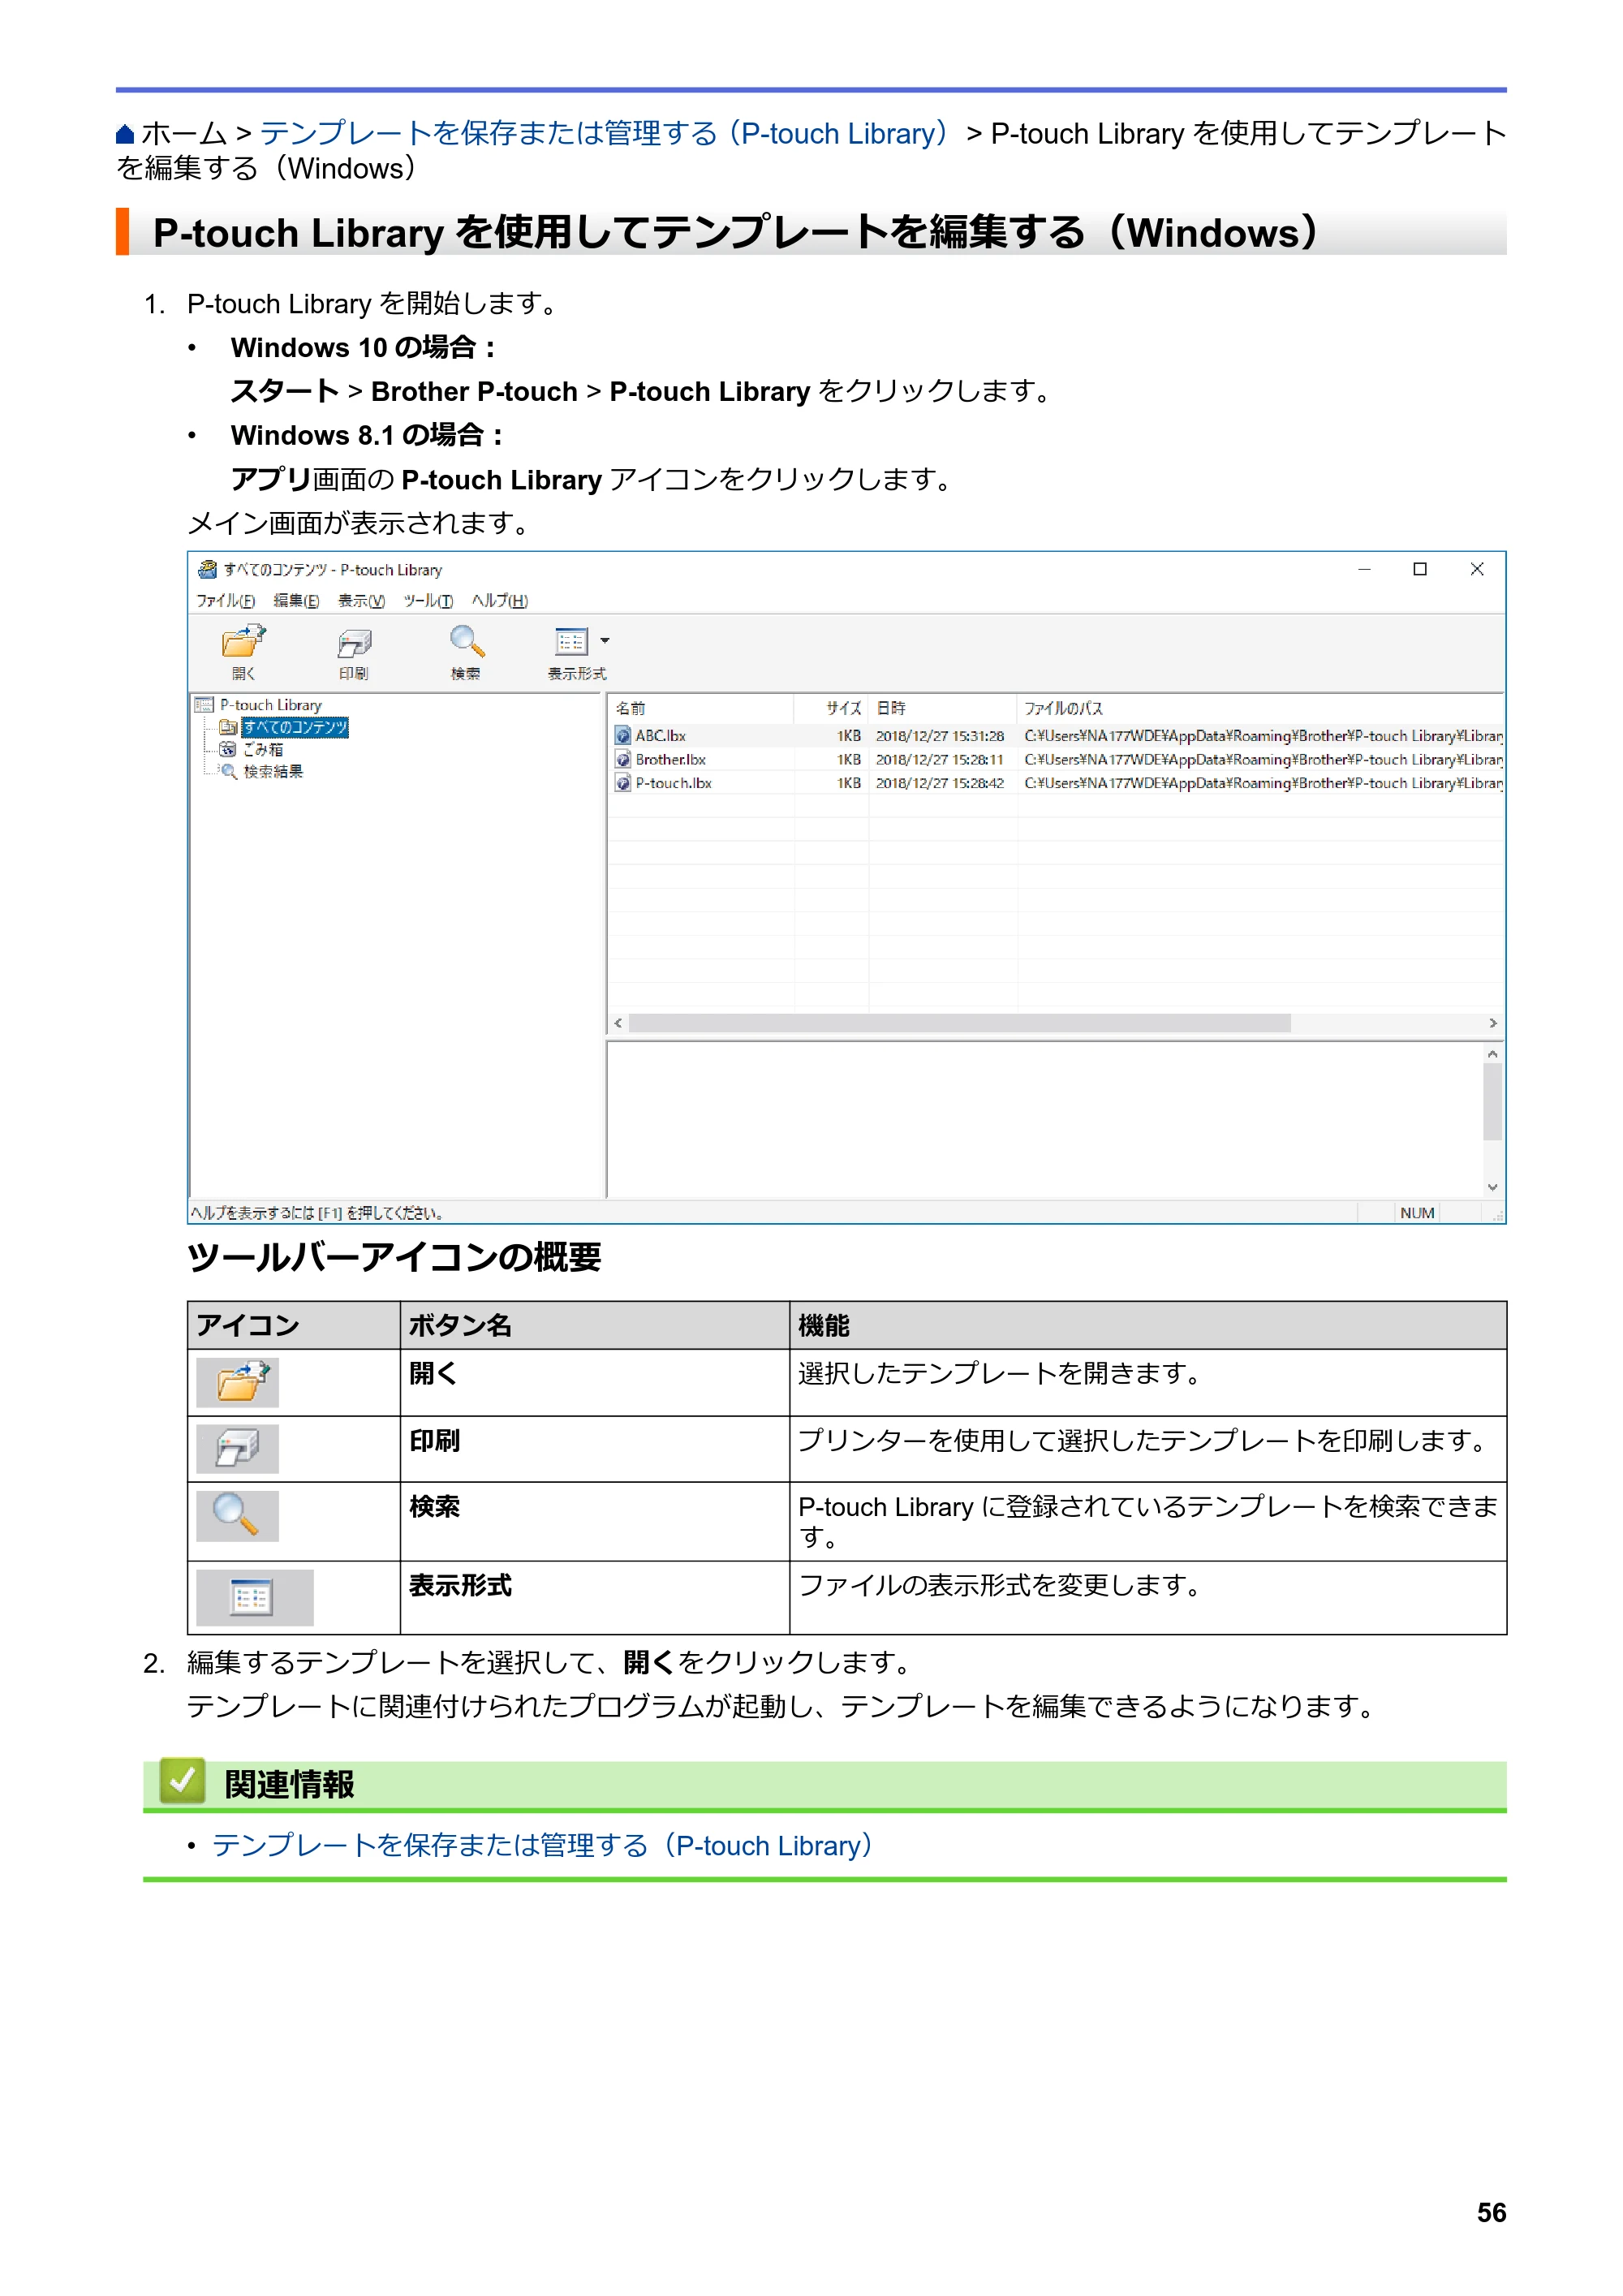Sort by the ファイルのパス column header
The height and width of the screenshot is (2296, 1623).
click(x=1260, y=708)
